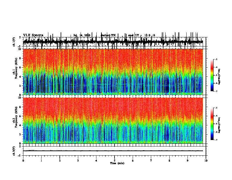Screen dimensions: 232x180
Task: Click the ch.1 frequency tick label "4"
Action: pos(21,77)
